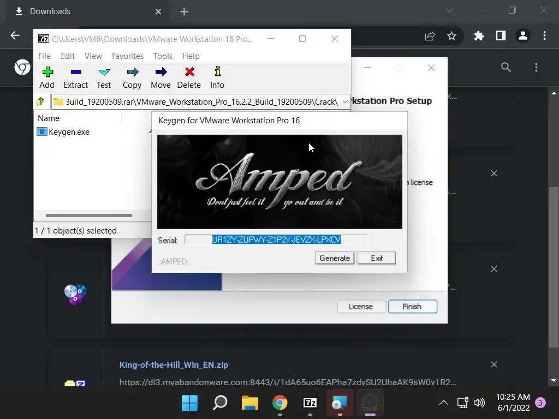Toggle Chrome side panel icon
Viewport: 559px width, 419px height.
tap(501, 35)
